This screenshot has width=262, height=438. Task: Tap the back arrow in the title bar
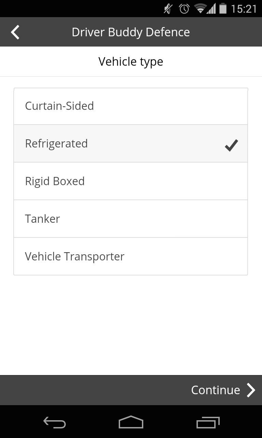coord(15,32)
